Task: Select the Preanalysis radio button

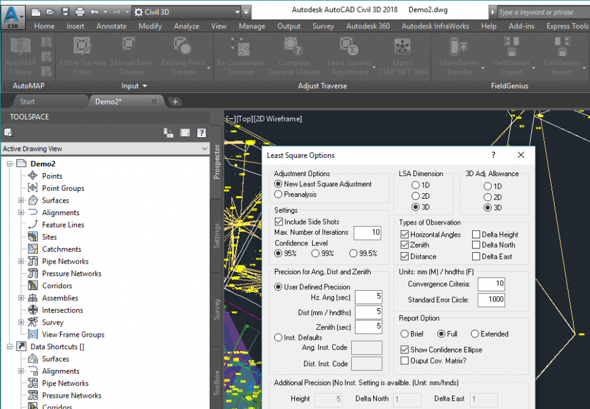Action: [279, 194]
